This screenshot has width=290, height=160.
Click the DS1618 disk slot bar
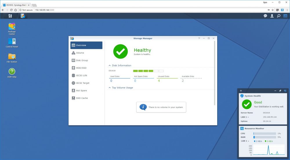[148, 71]
